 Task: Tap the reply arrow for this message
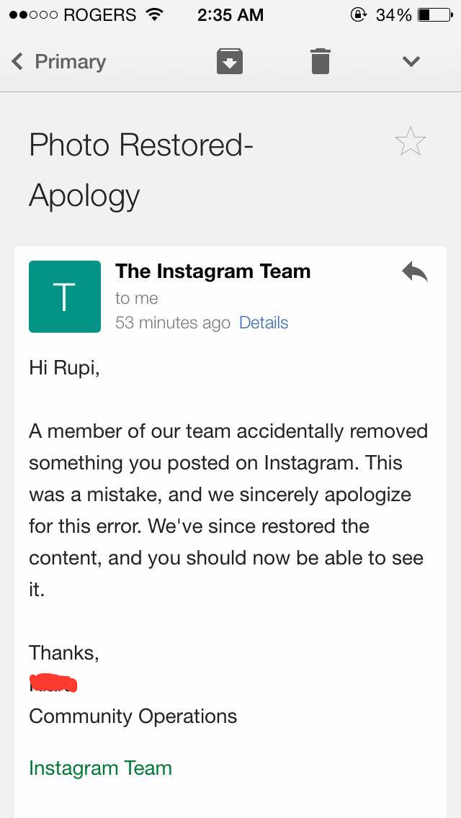coord(416,271)
